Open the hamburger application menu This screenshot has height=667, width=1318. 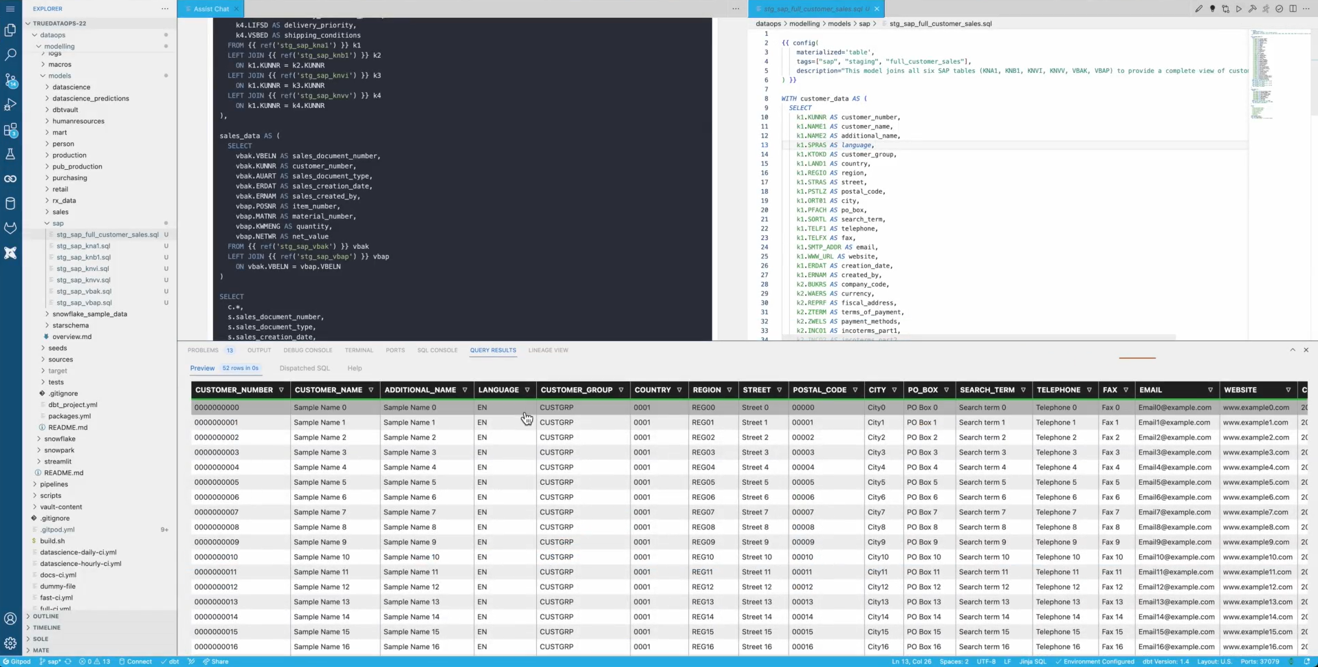point(10,9)
